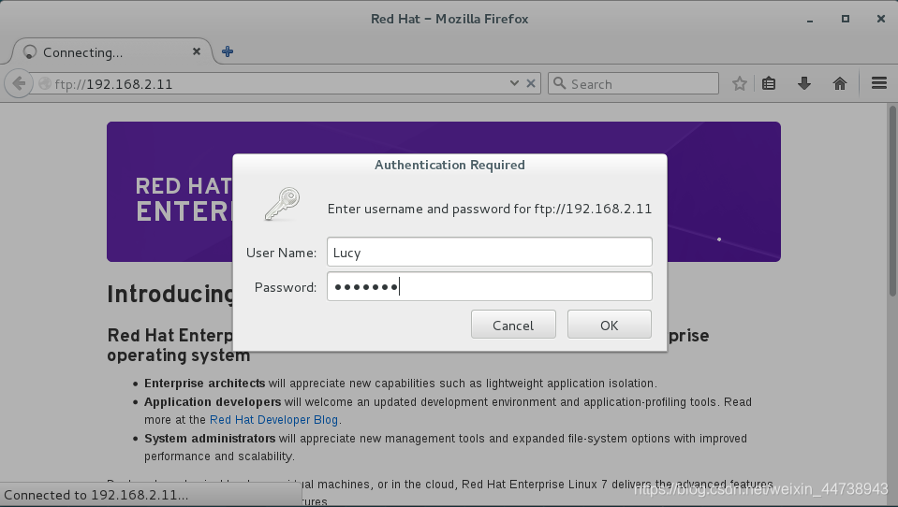Click the Application developers bullet text
Screen dimensions: 898x507
click(x=448, y=411)
